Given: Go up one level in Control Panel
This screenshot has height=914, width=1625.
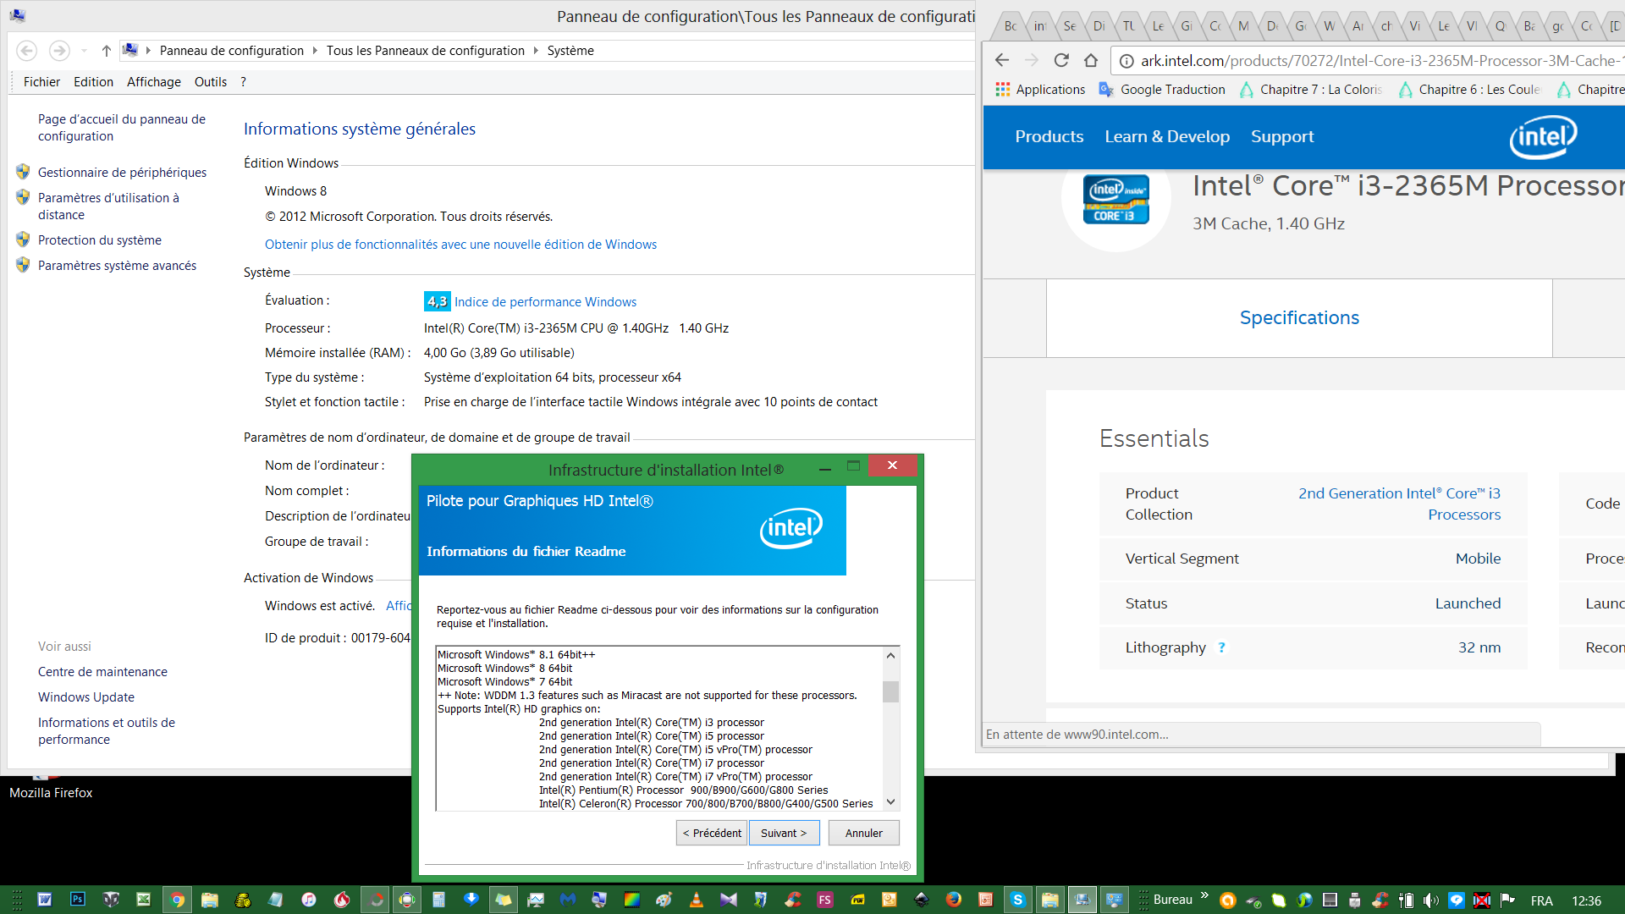Looking at the screenshot, I should click(x=106, y=51).
